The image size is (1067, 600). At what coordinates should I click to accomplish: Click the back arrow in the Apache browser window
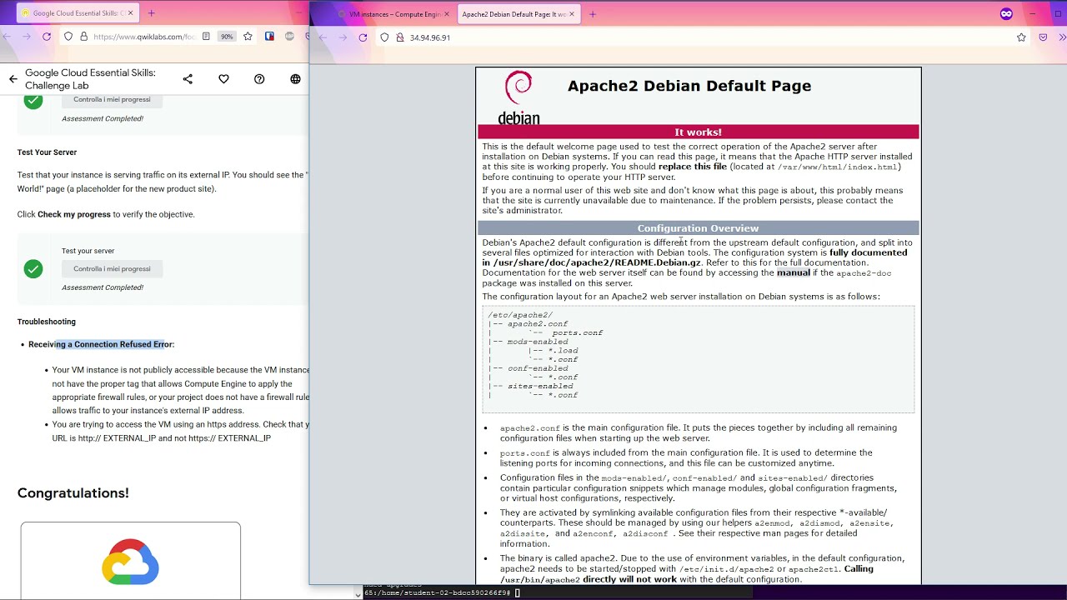click(x=323, y=37)
